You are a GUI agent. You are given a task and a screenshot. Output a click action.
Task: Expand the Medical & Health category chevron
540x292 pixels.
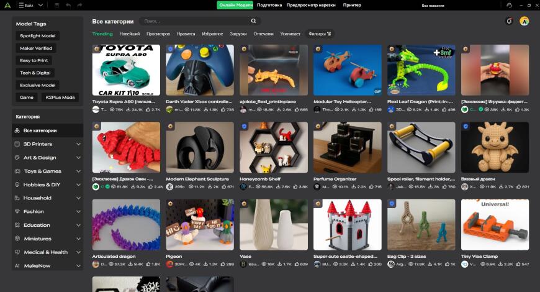point(78,252)
